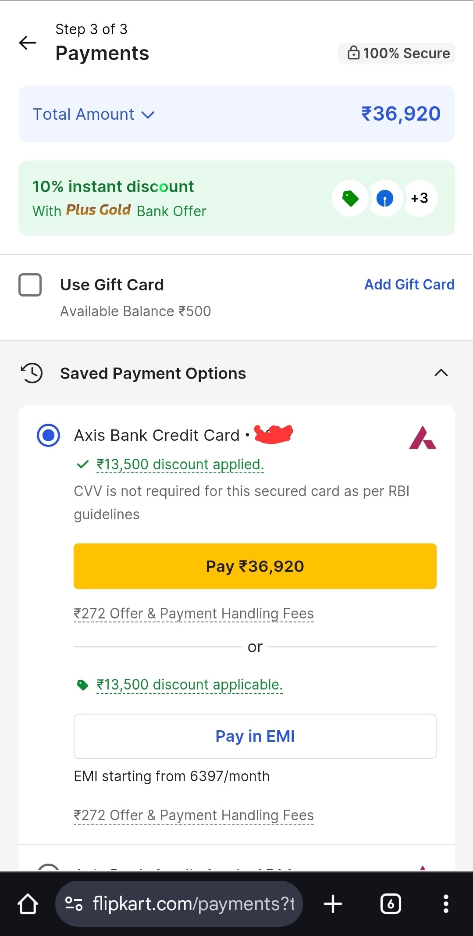Tap the +3 more offers badge
The image size is (473, 936).
[420, 198]
